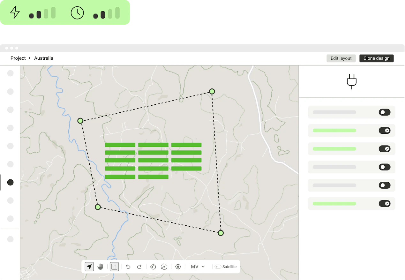Open the MV dropdown in the toolbar
405x280 pixels.
[198, 267]
